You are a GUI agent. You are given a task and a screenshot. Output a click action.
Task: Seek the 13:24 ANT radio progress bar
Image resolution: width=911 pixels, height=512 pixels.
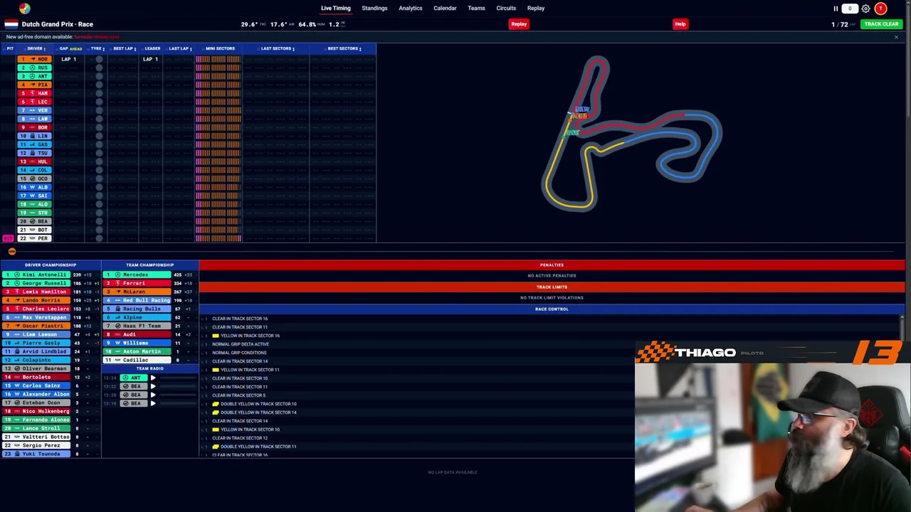click(178, 378)
